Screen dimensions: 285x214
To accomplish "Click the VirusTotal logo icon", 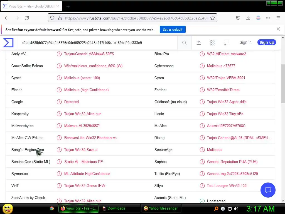I will tap(8, 42).
